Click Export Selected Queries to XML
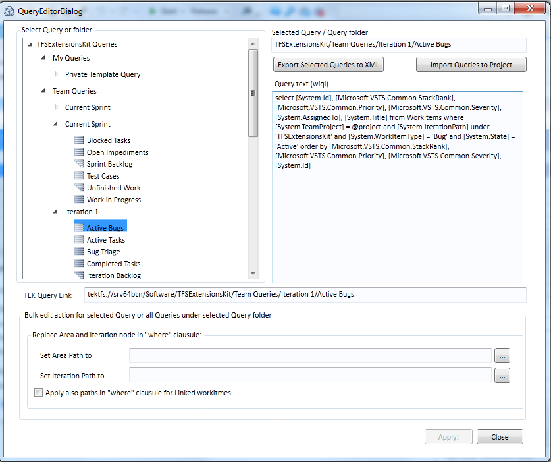The height and width of the screenshot is (462, 551). point(328,64)
